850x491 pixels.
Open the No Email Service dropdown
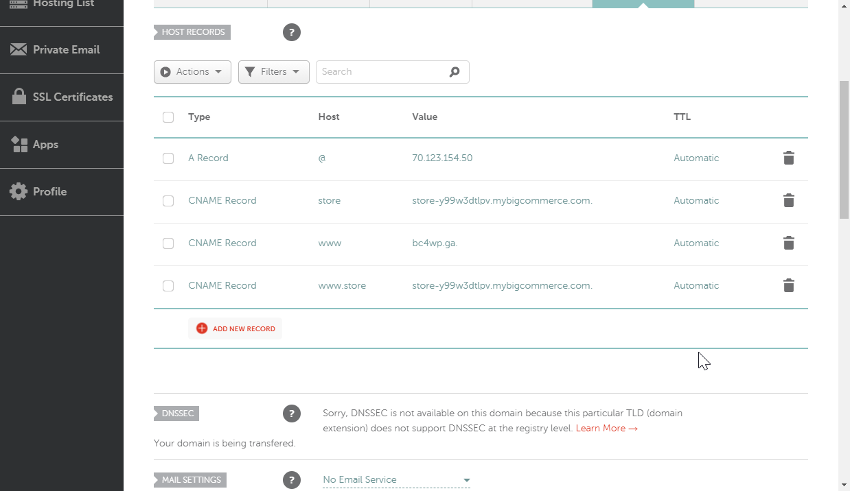pyautogui.click(x=396, y=480)
